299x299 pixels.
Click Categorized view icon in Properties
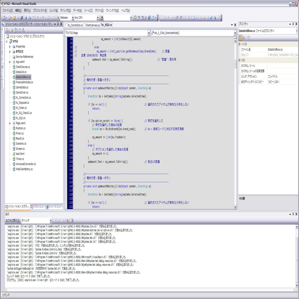pos(241,38)
